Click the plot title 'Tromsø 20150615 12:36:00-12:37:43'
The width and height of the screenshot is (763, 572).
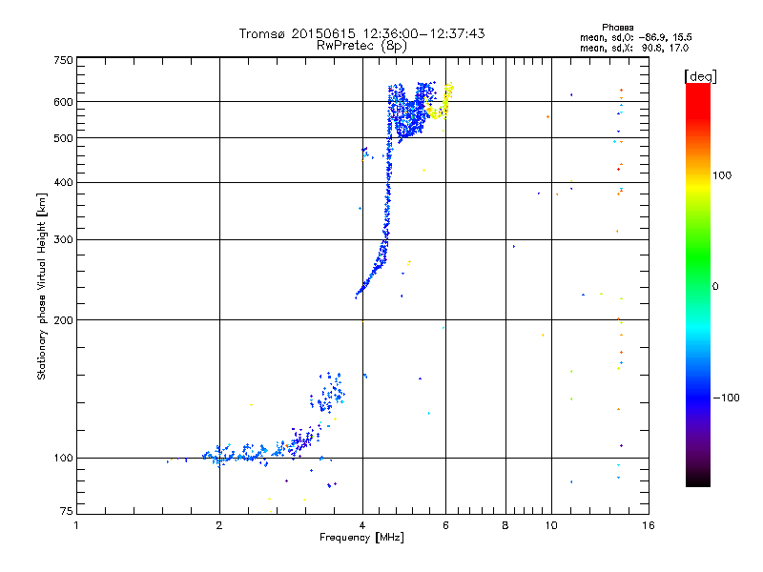[361, 33]
